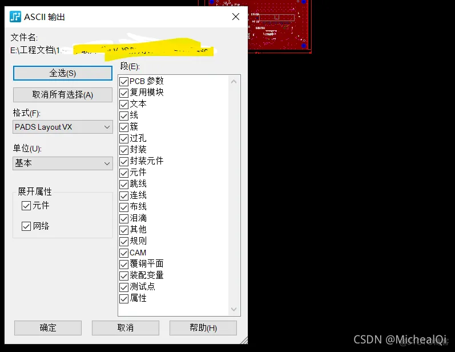Click 取消所有选择(A) to unselect all
The height and width of the screenshot is (352, 455).
tap(63, 95)
